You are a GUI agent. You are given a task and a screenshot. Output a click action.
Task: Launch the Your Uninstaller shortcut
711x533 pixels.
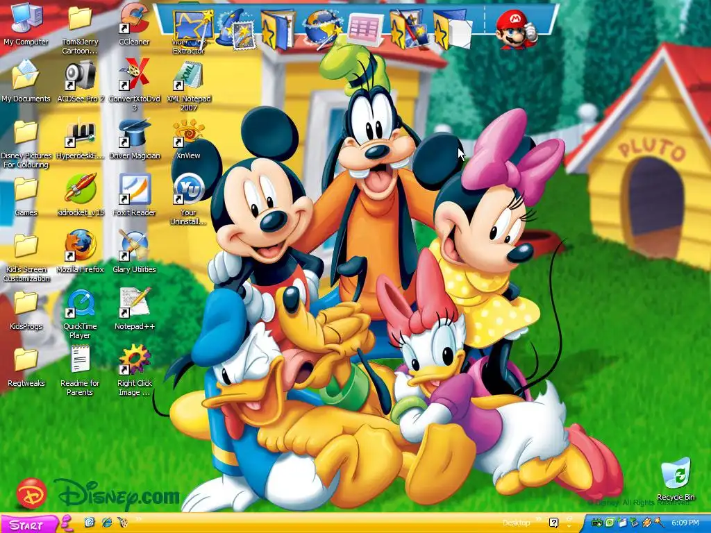188,200
